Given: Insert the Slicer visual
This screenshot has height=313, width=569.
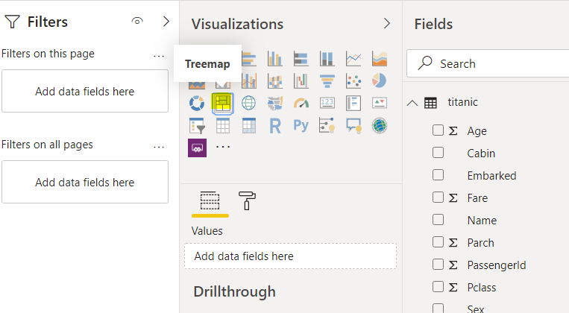Looking at the screenshot, I should [197, 125].
